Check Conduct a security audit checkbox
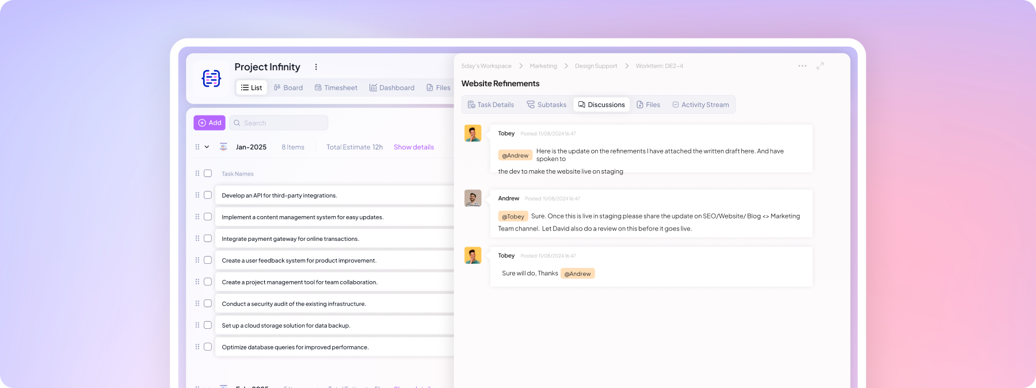Screen dimensions: 1036x388 click(x=208, y=304)
